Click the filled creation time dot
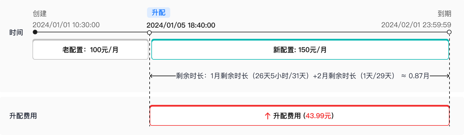This screenshot has width=464, height=135. tap(35, 32)
